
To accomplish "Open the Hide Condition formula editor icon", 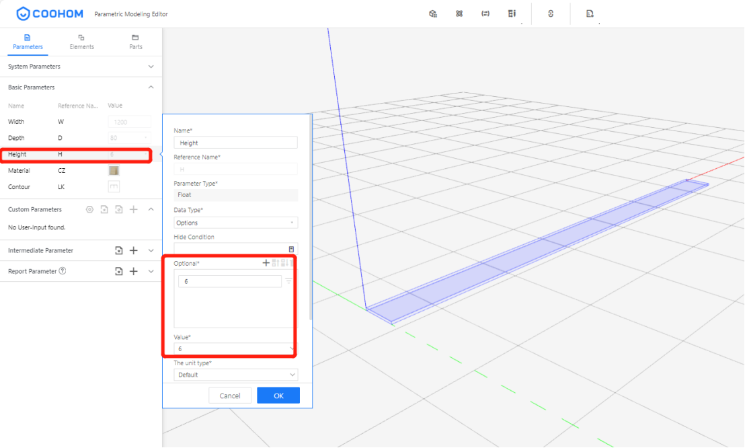I will pos(291,249).
